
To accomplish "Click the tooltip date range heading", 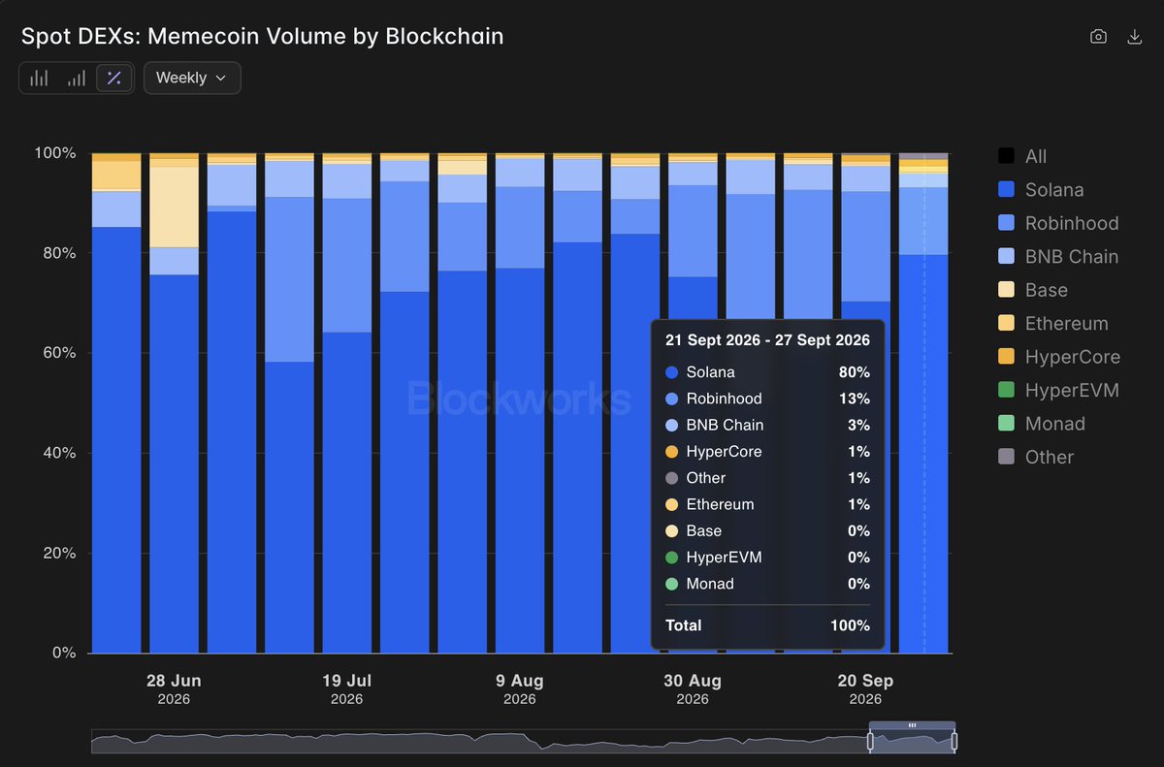I will pos(767,340).
